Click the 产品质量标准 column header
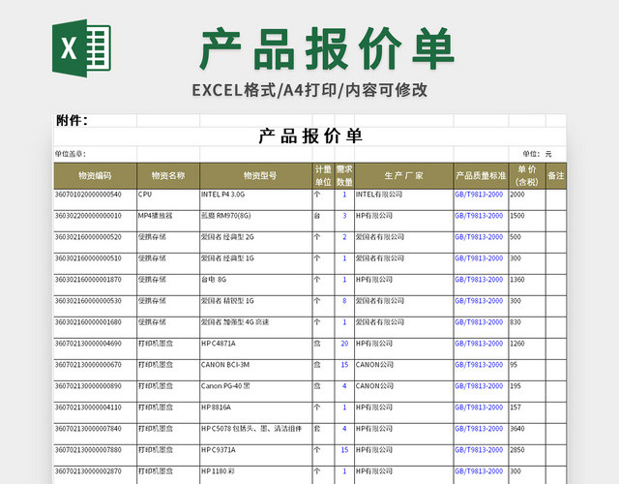The image size is (619, 484). (482, 176)
